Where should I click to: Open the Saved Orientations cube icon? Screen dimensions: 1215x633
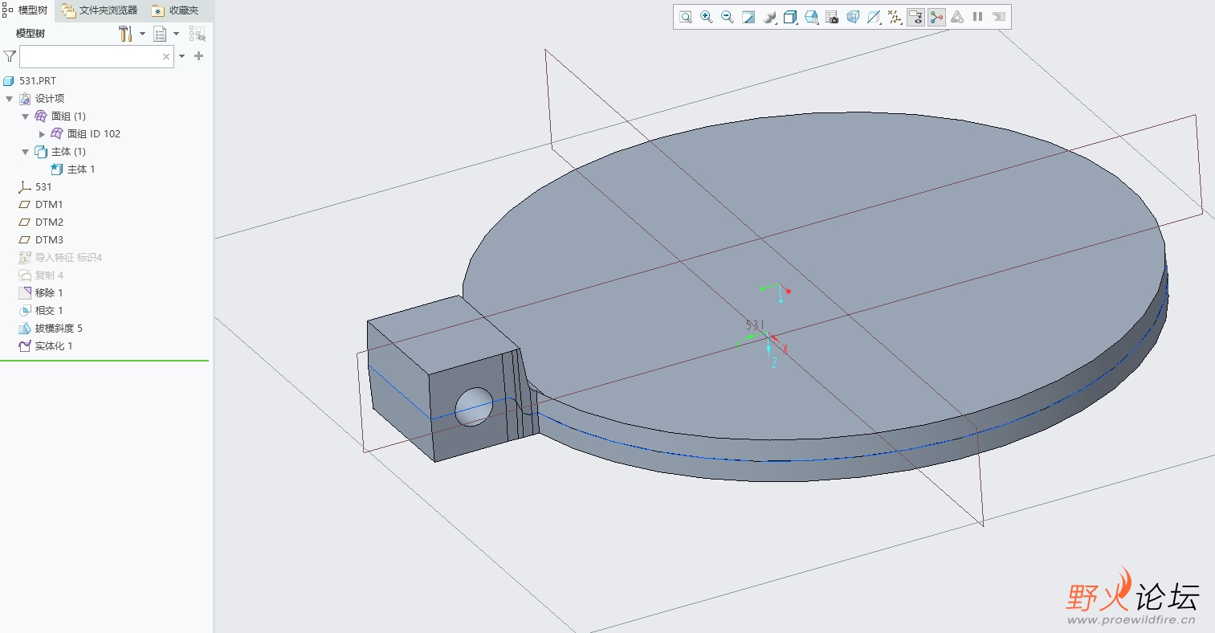pos(790,17)
